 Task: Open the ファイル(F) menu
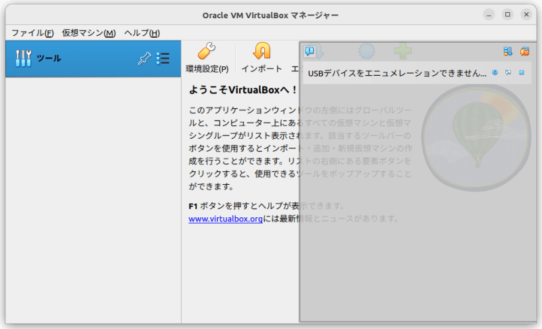pyautogui.click(x=33, y=32)
